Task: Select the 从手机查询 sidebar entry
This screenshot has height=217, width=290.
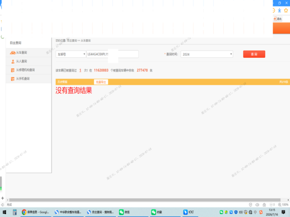Action: pos(29,79)
